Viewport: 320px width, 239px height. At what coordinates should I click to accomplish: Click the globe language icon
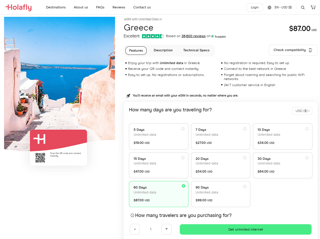point(269,8)
